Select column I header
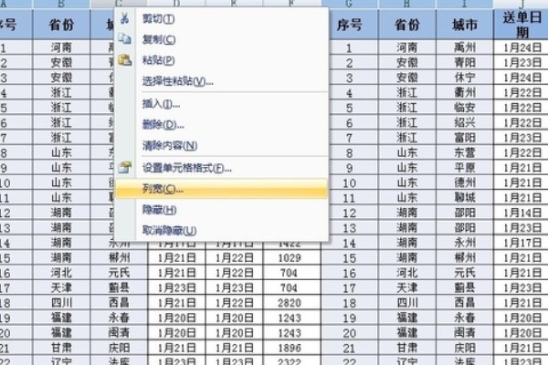548x365 pixels. (465, 4)
